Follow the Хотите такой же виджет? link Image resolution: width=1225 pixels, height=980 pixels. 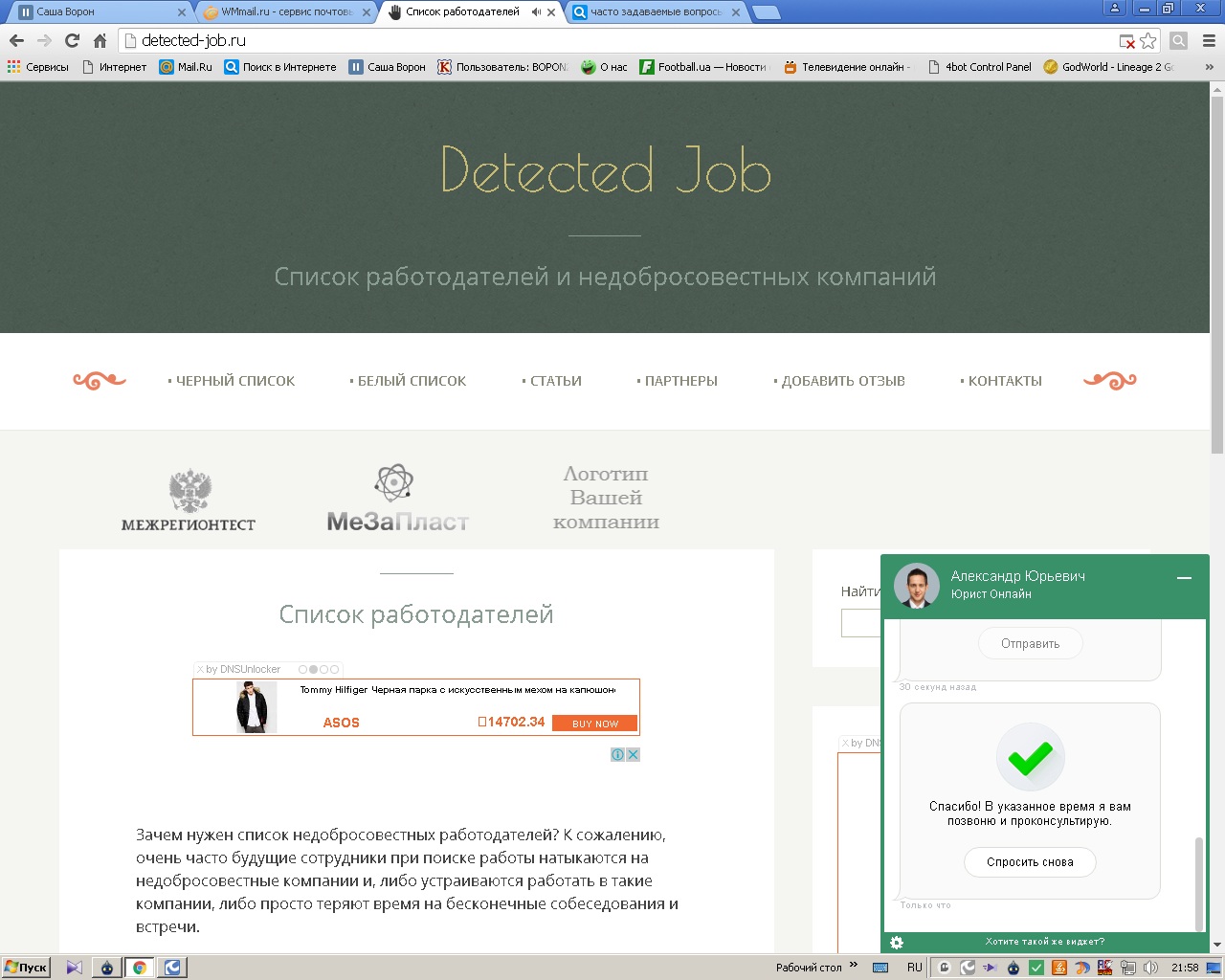[1045, 942]
